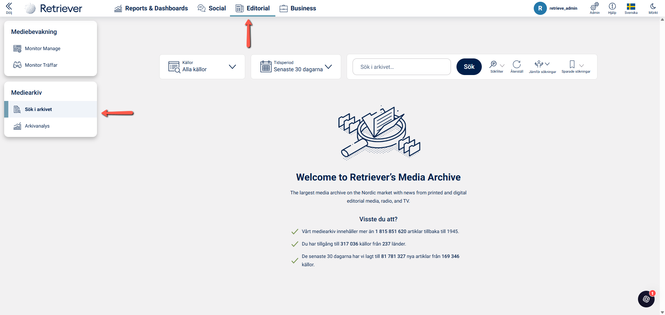Click the retrieve_admin username

[x=563, y=8]
